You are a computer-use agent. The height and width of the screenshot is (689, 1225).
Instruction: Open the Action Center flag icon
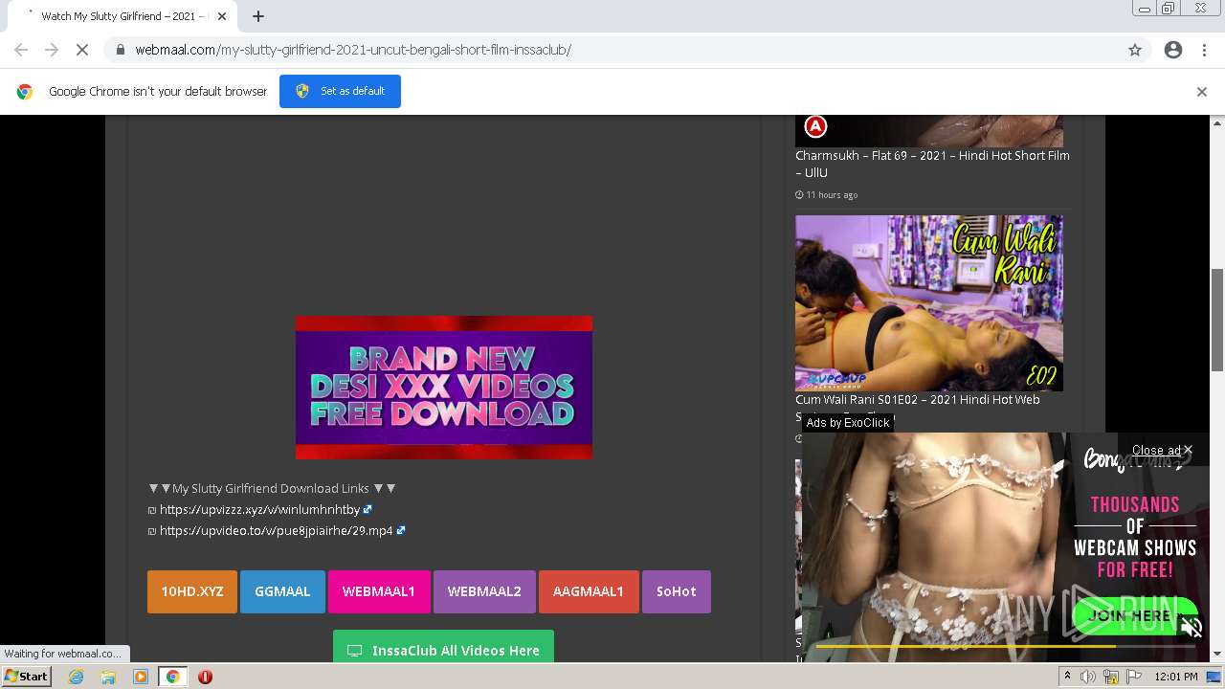pyautogui.click(x=1133, y=677)
